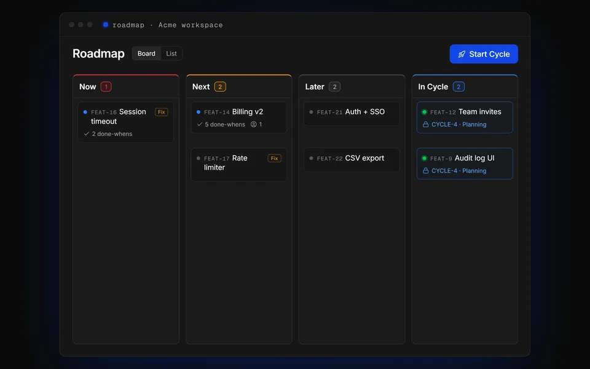Click the lock icon on Audit log UI card
Image resolution: width=590 pixels, height=369 pixels.
[425, 170]
